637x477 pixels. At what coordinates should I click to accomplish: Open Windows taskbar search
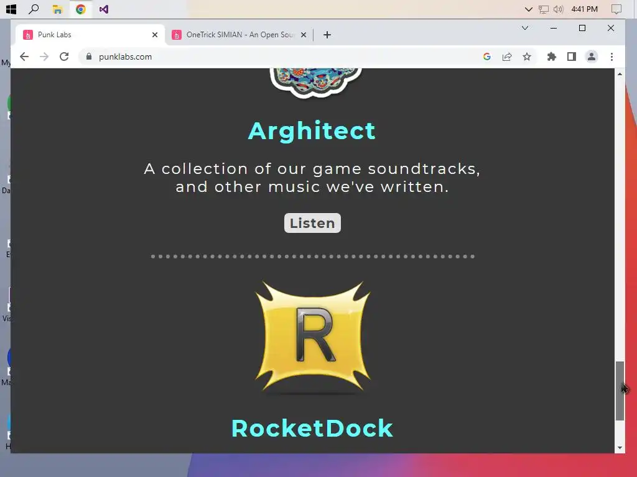click(34, 9)
